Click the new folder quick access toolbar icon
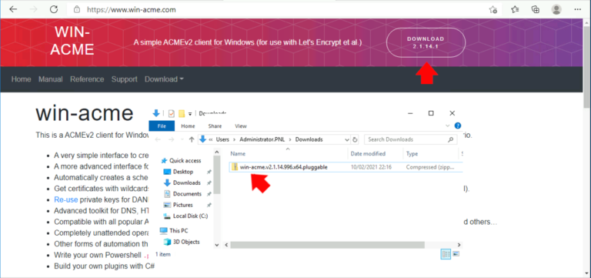The width and height of the screenshot is (591, 278). 182,113
